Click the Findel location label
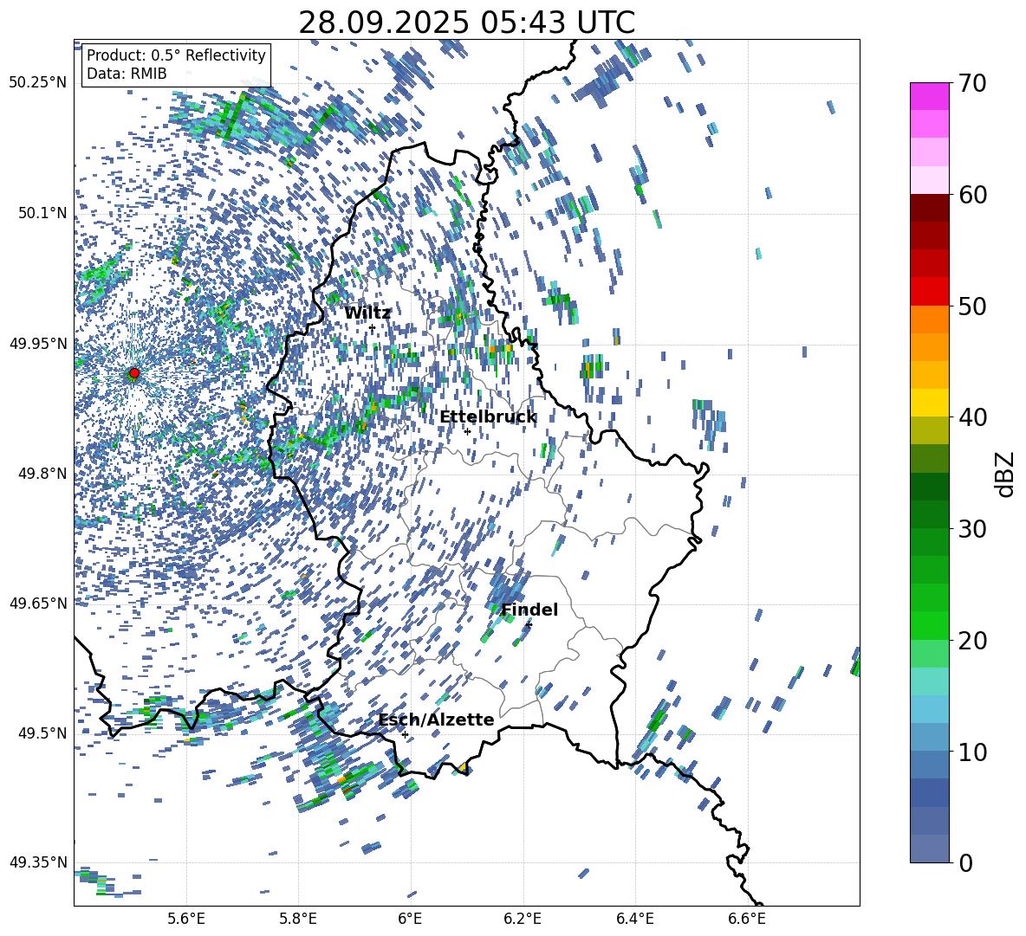The height and width of the screenshot is (936, 1026). [x=529, y=610]
